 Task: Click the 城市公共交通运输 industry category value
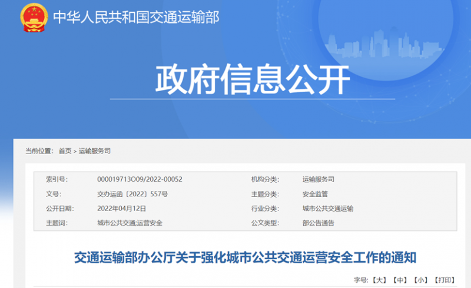point(327,208)
